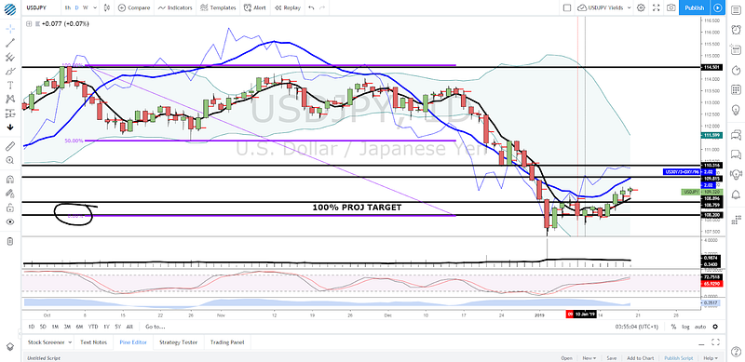Open the New script dropdown
Viewport: 745px width, 362px height.
pos(589,358)
